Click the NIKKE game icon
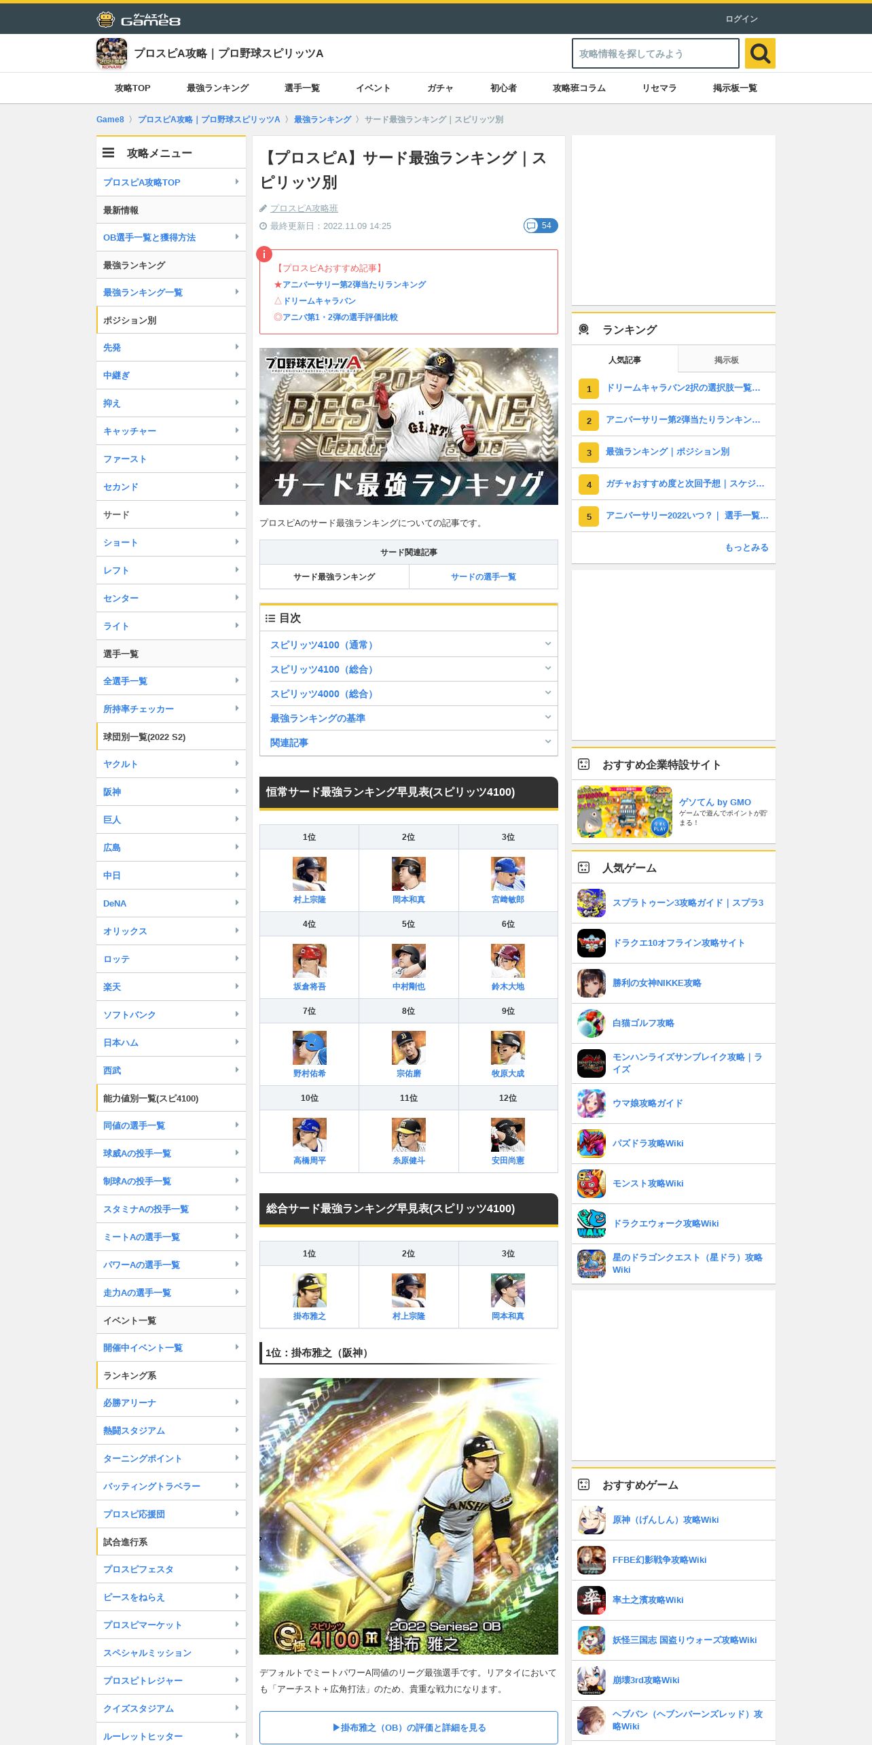Screen dimensions: 872x1745 point(592,983)
